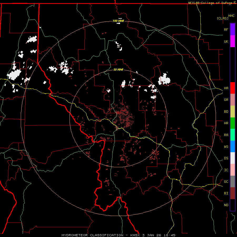The width and height of the screenshot is (237, 237).
Task: Click the UK magenta legend swatch
Action: point(233,41)
